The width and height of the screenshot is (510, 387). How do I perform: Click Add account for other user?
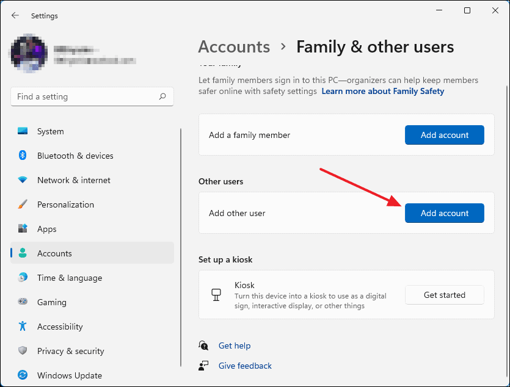pos(444,213)
